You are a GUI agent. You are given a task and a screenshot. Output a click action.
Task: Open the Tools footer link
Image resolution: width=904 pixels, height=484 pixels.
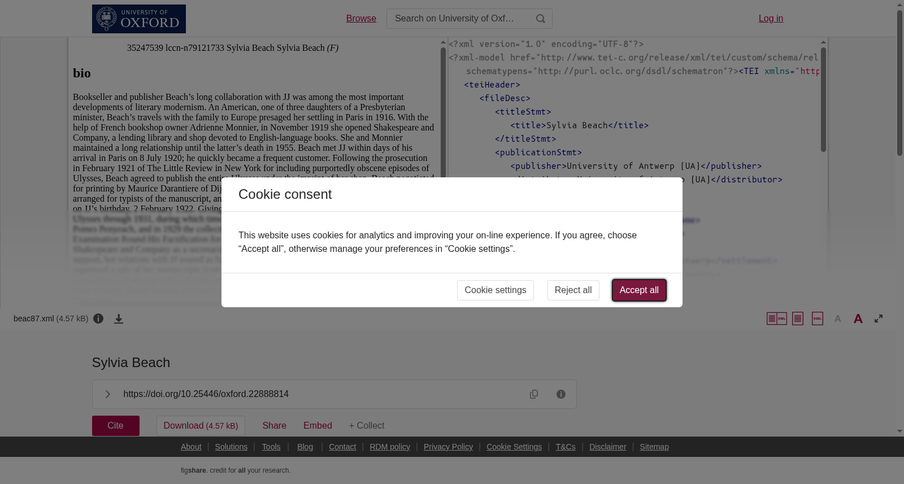[x=271, y=447]
